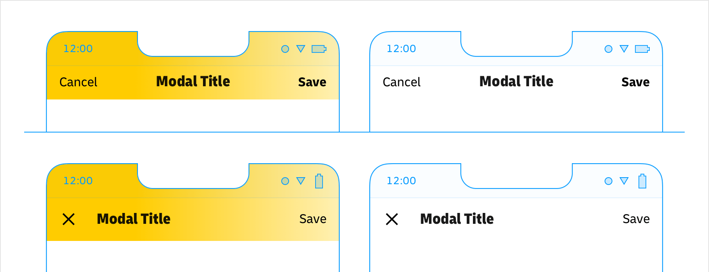The height and width of the screenshot is (272, 709).
Task: Click the horizontal battery icon in the white status bar
Action: [642, 49]
